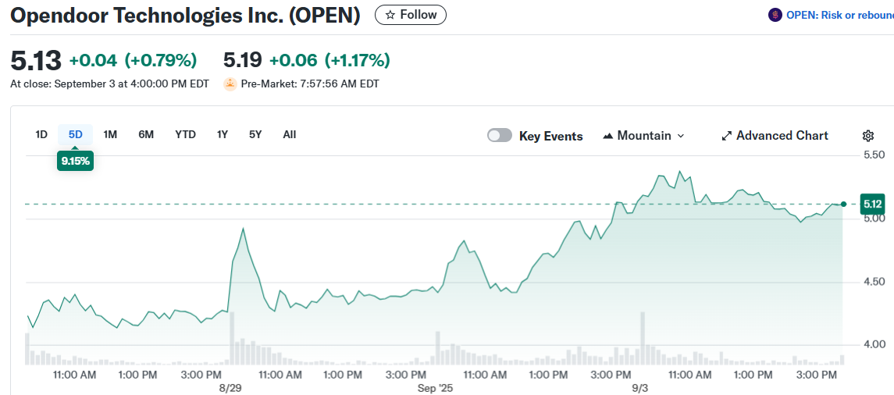
Task: Click the Pre-Market sunrise icon
Action: (230, 84)
